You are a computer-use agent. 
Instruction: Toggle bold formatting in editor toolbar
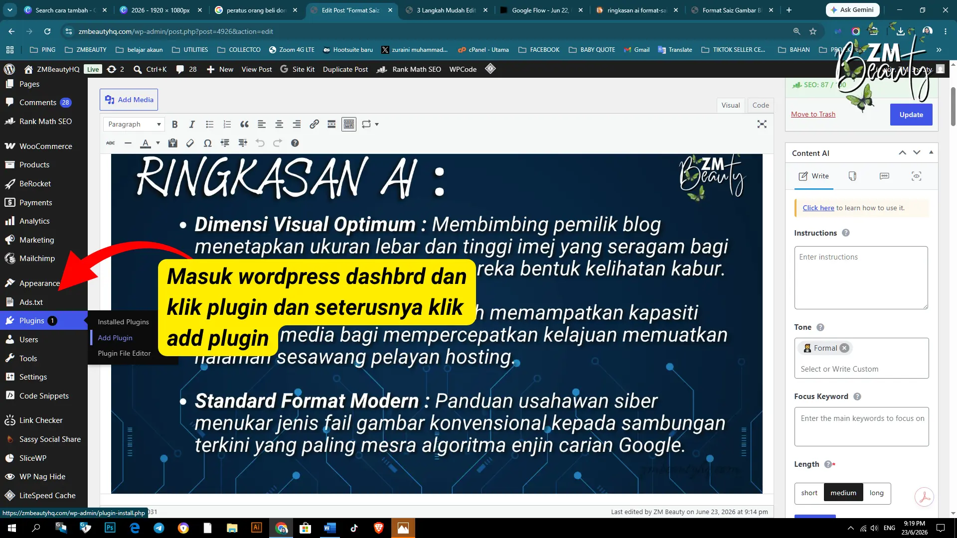(174, 125)
